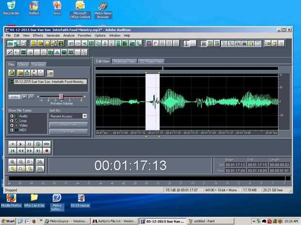
Task: Zoom out vertically on the waveform
Action: pos(40,169)
